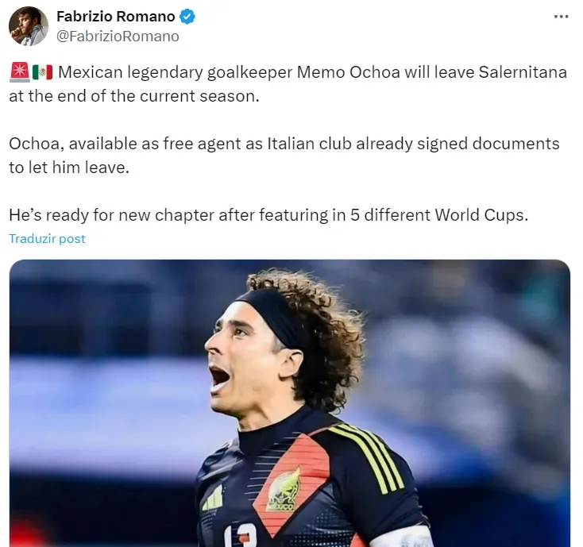Click the jersey number on the shirt
Image resolution: width=583 pixels, height=547 pixels.
[x=241, y=536]
